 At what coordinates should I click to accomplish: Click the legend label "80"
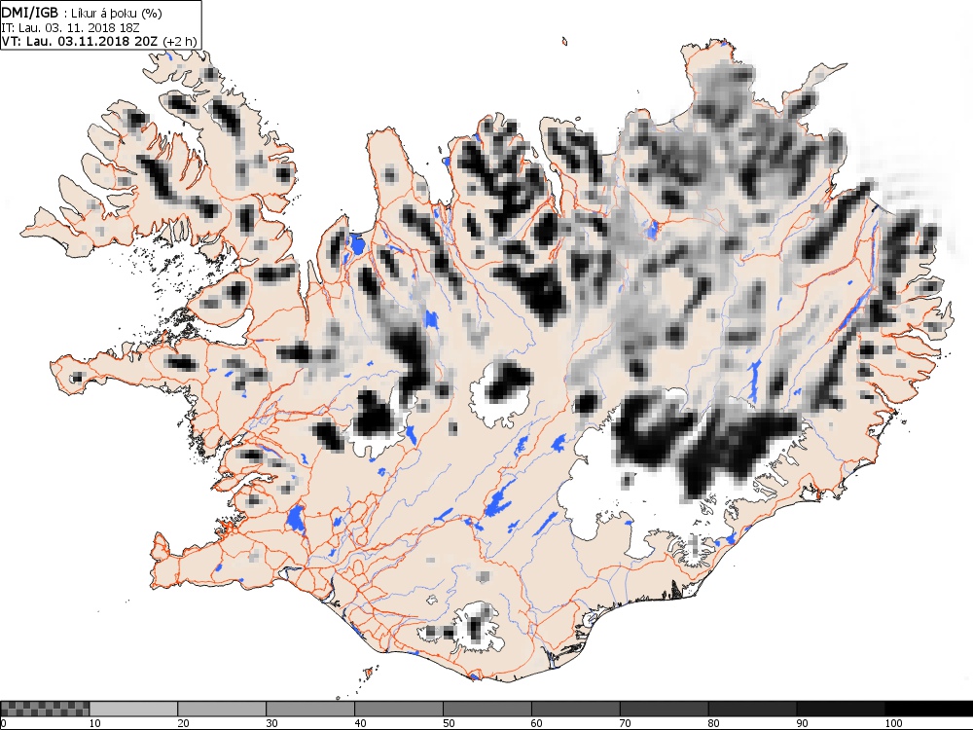click(x=713, y=723)
